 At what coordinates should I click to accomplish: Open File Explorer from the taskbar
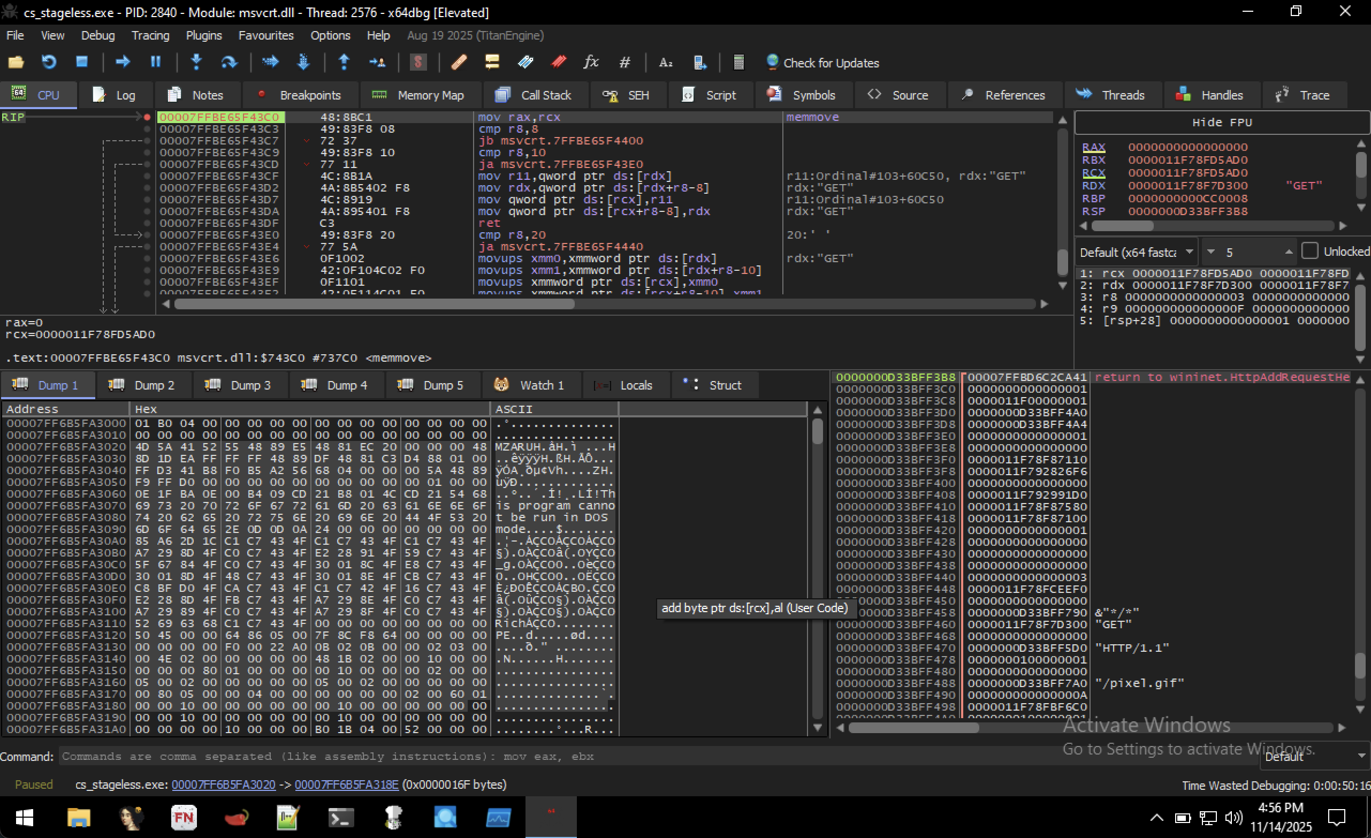(x=79, y=818)
